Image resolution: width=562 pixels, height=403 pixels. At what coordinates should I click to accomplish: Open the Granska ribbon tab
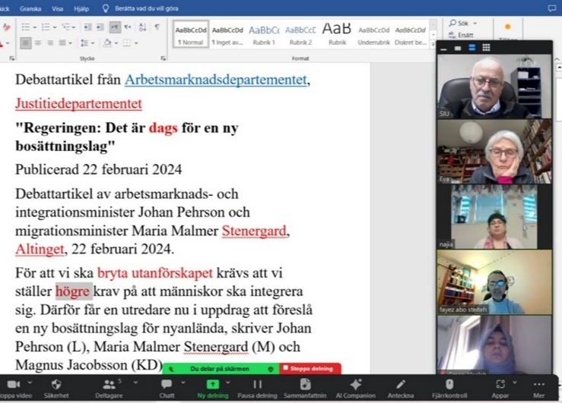[30, 8]
